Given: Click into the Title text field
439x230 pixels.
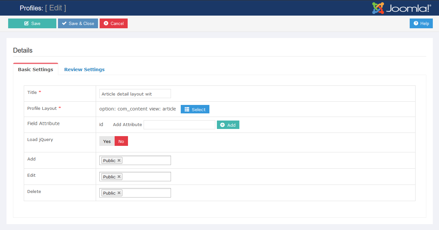Looking at the screenshot, I should (x=135, y=94).
